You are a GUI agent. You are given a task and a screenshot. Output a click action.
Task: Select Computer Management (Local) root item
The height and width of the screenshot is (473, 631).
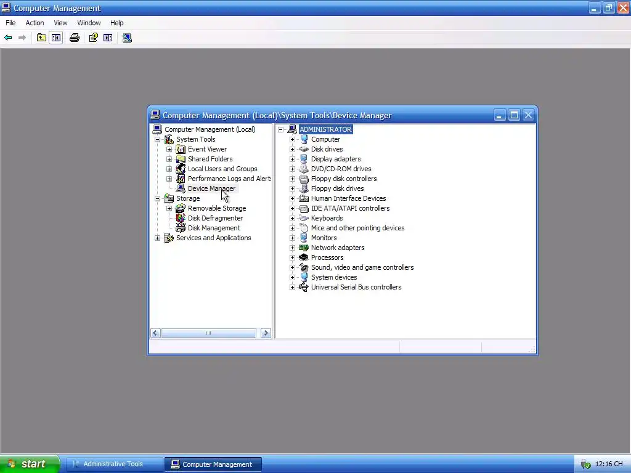(210, 129)
